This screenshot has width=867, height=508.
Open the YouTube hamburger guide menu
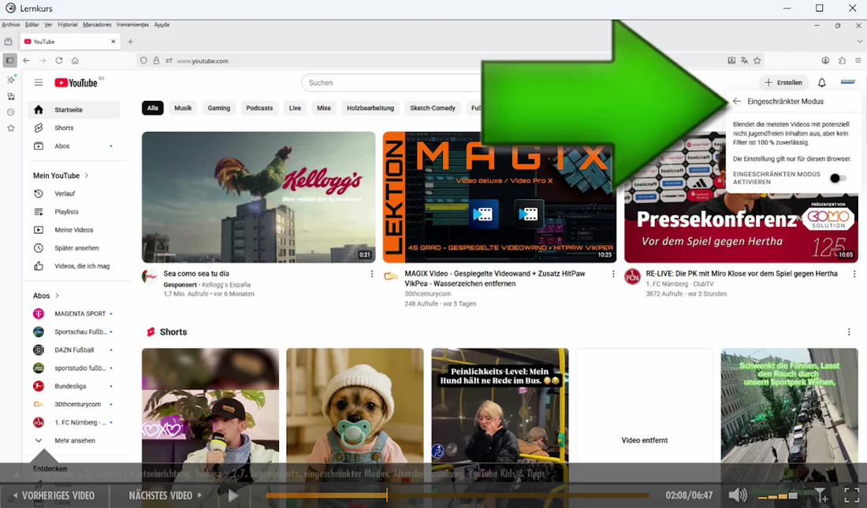tap(38, 83)
